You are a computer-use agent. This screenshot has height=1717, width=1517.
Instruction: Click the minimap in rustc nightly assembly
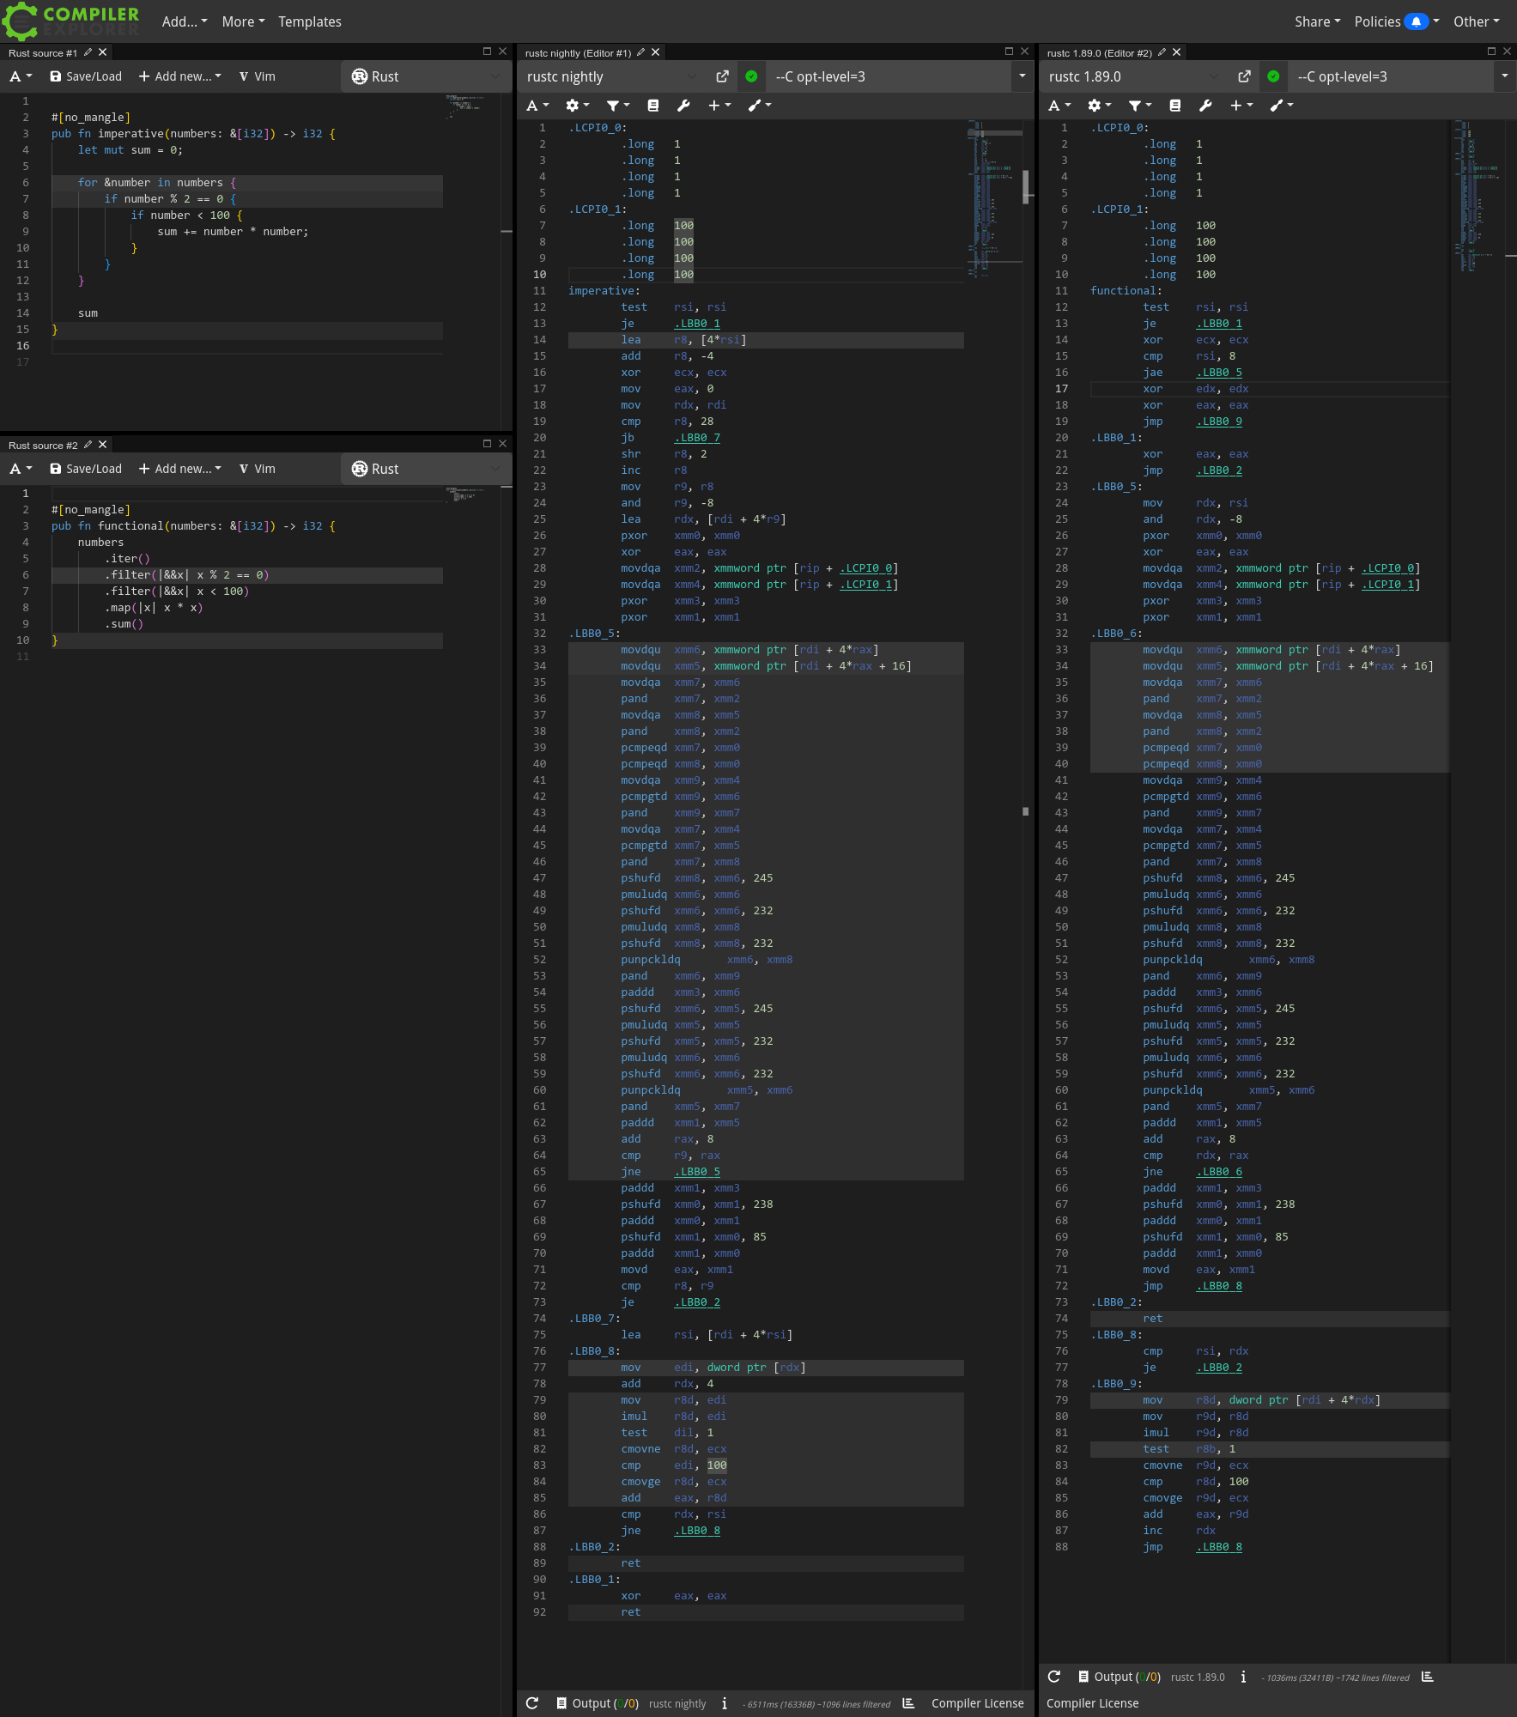point(994,197)
